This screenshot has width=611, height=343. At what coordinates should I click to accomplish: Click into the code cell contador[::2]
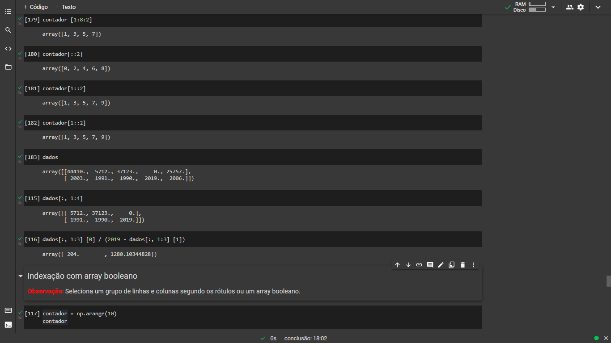(x=253, y=54)
